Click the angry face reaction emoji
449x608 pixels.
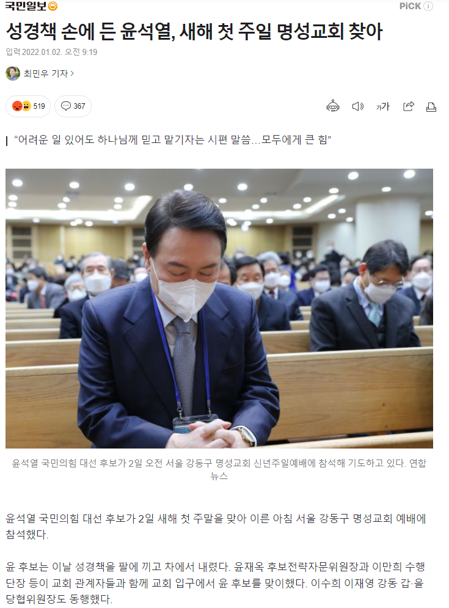click(x=18, y=106)
